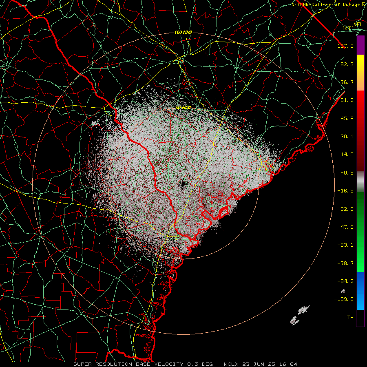Click the 76.7 legend value

point(347,82)
